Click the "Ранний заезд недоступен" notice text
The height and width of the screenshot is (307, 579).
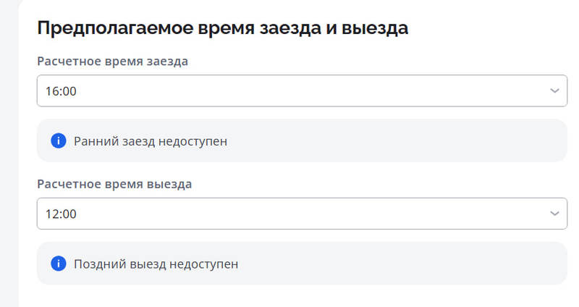[151, 141]
